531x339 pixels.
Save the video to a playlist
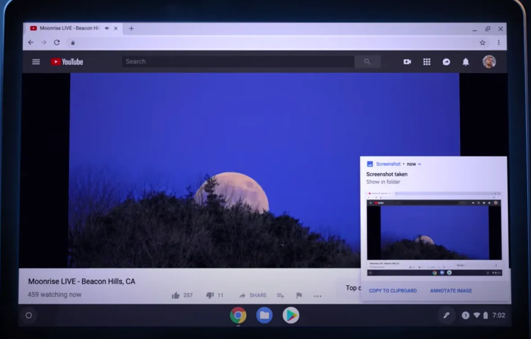280,295
